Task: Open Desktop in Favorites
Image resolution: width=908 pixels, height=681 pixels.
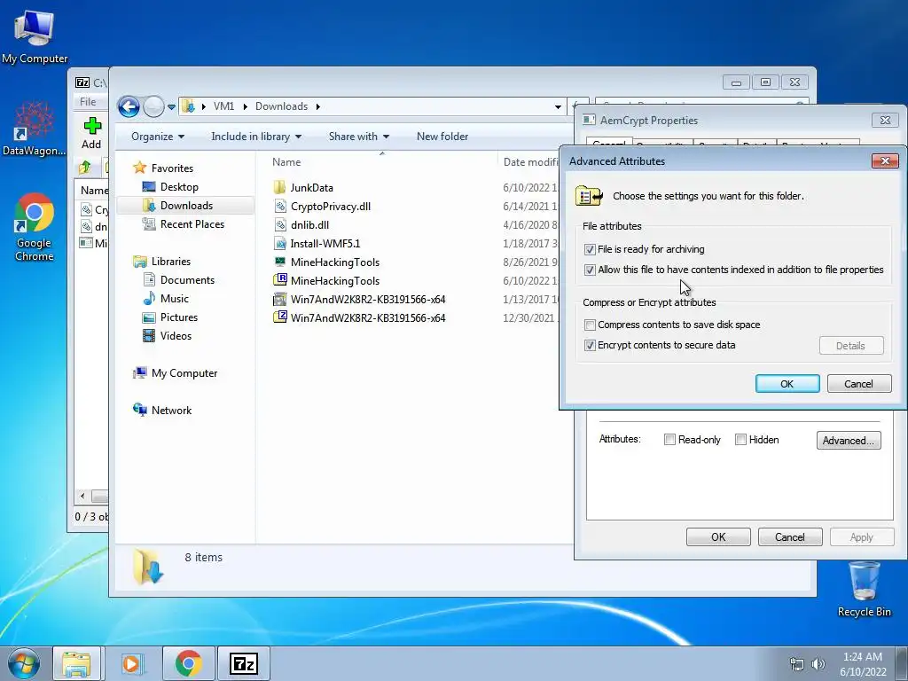Action: (x=179, y=187)
